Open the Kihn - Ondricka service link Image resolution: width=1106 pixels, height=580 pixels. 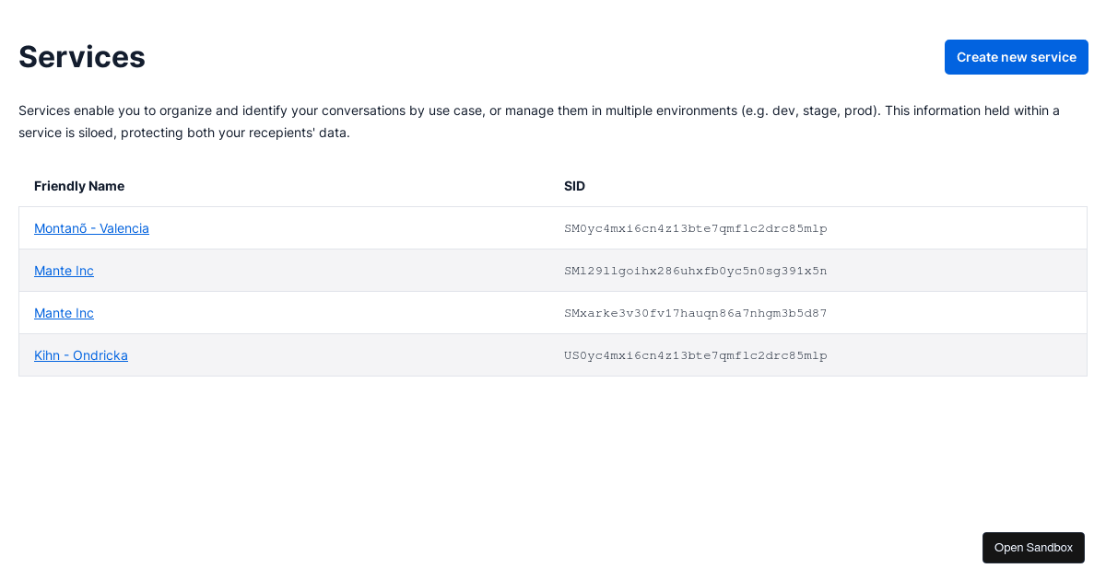[81, 355]
